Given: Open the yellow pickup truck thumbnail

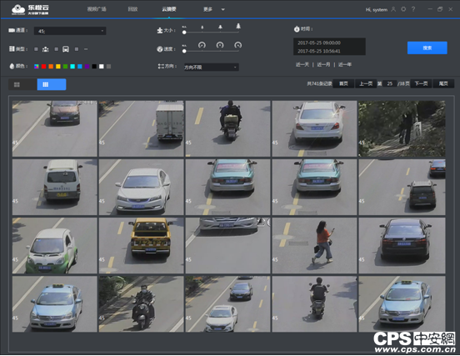Looking at the screenshot, I should (x=141, y=245).
